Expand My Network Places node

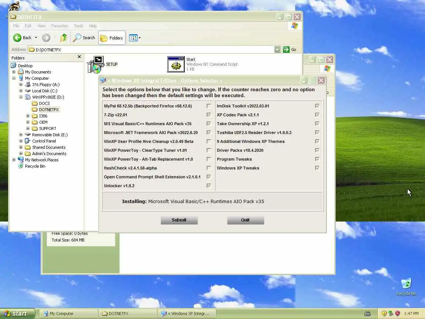point(14,160)
